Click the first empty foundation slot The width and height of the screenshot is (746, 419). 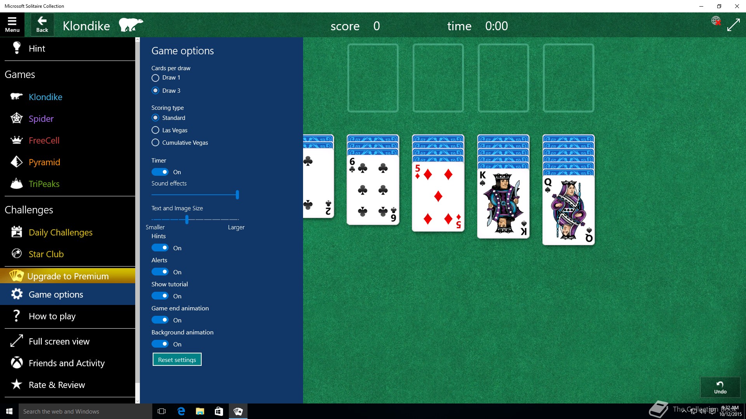point(373,78)
